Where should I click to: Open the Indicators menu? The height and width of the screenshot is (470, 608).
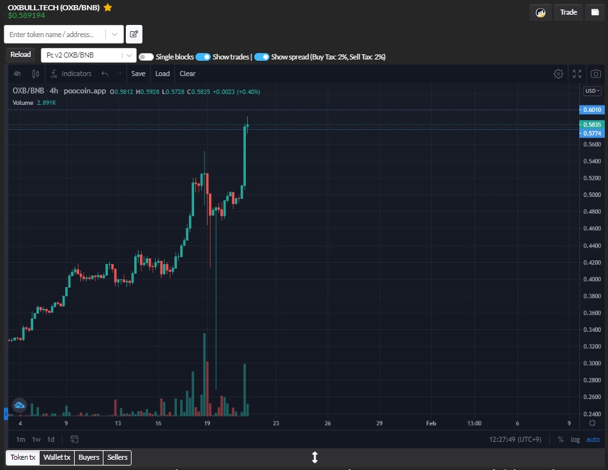point(71,74)
